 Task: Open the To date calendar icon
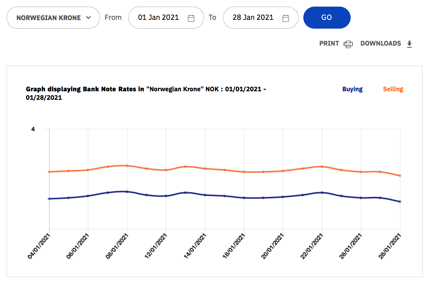pos(286,18)
